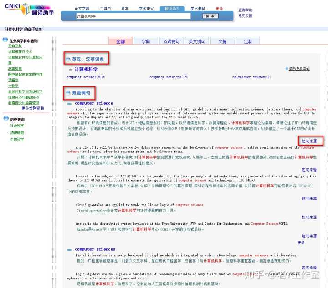Switch to the 文摘 tab

click(x=222, y=41)
